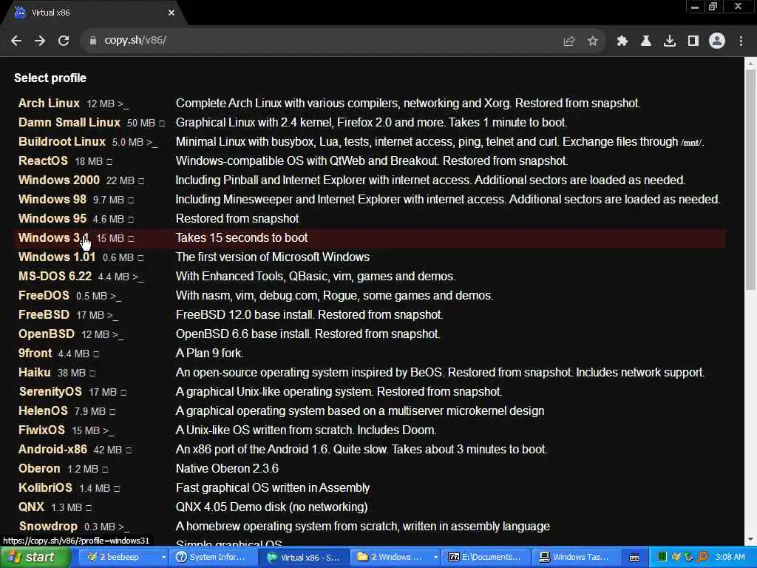Launch the FreeBSD profile
The image size is (757, 568).
[44, 315]
